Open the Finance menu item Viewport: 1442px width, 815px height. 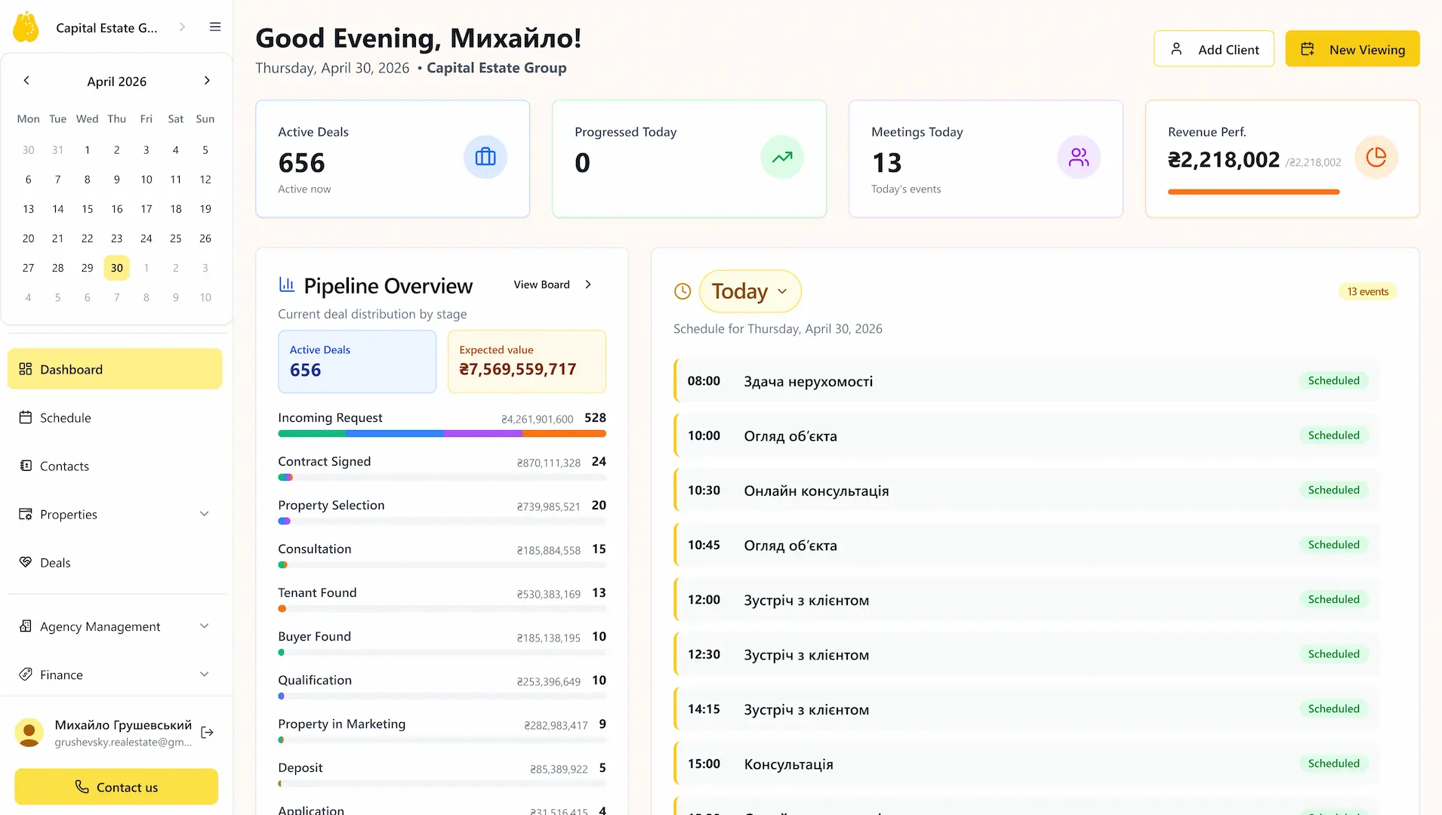[x=115, y=675]
